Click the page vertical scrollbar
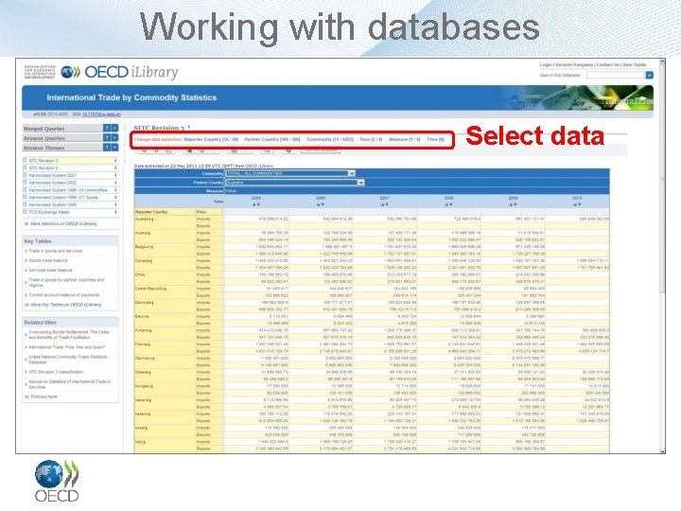This screenshot has height=511, width=681. 662,256
